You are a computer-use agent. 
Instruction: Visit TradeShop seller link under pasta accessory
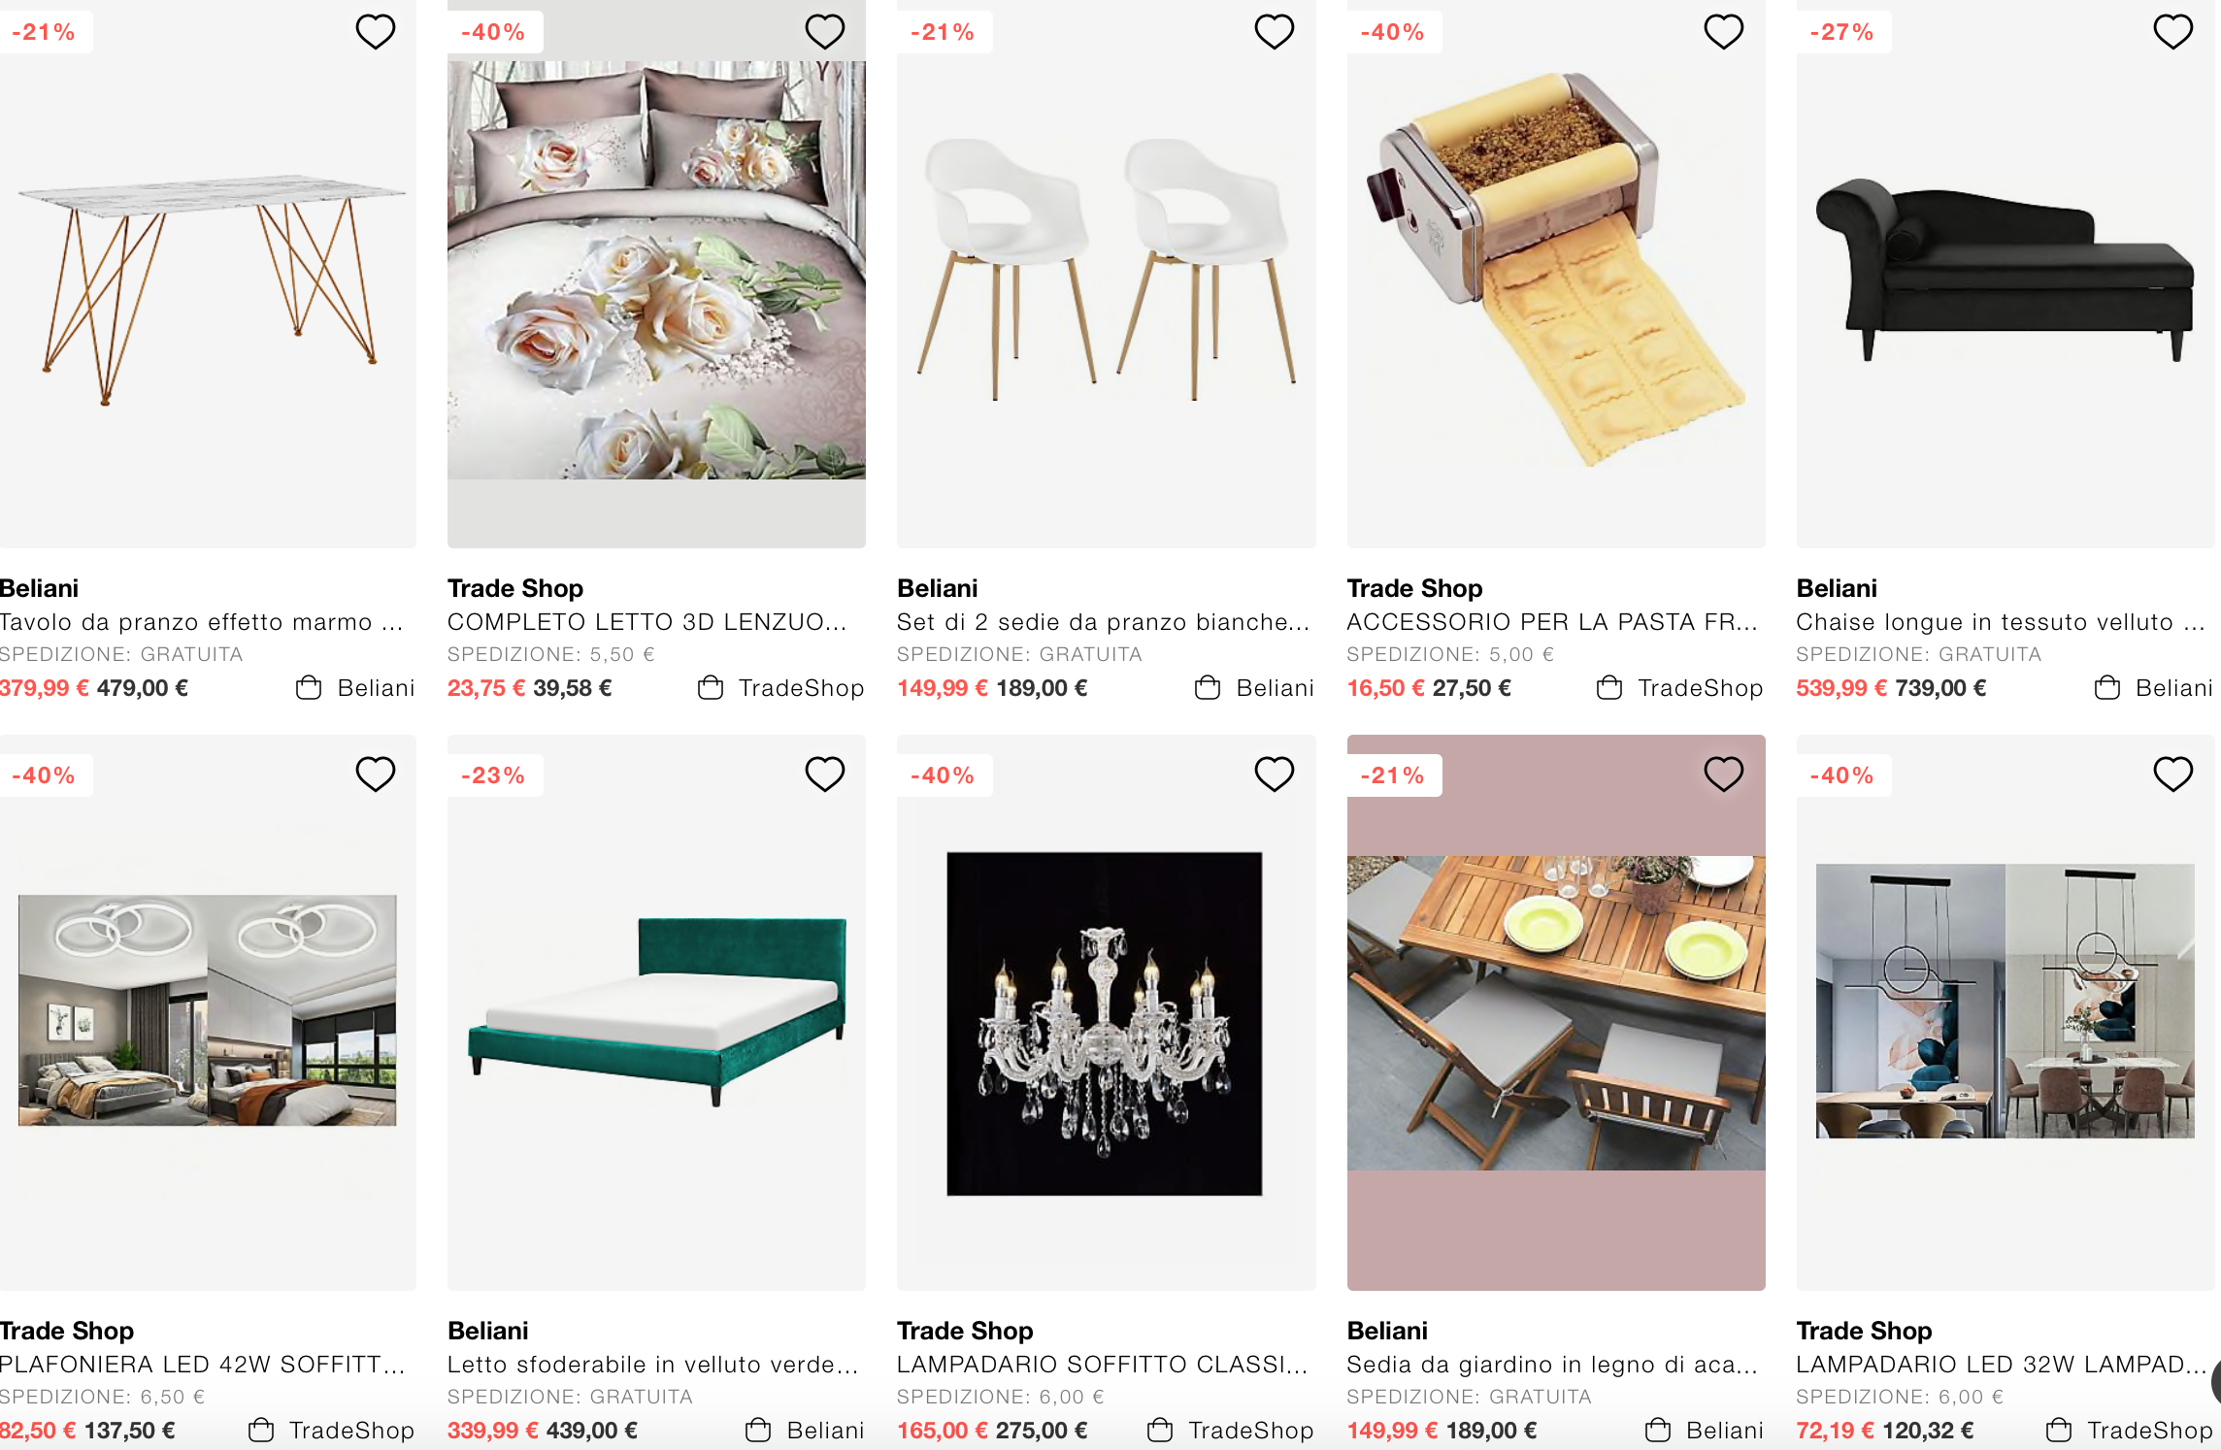tap(1701, 688)
